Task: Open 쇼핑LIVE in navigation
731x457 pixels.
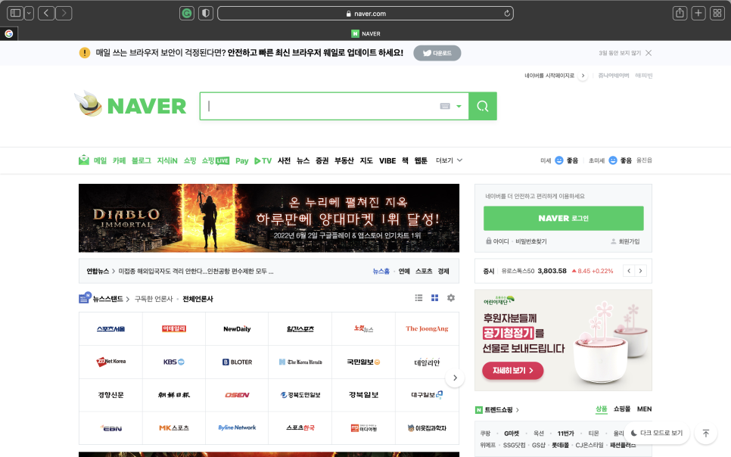Action: (216, 160)
